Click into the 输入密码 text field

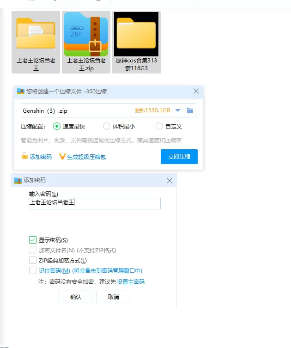point(94,203)
